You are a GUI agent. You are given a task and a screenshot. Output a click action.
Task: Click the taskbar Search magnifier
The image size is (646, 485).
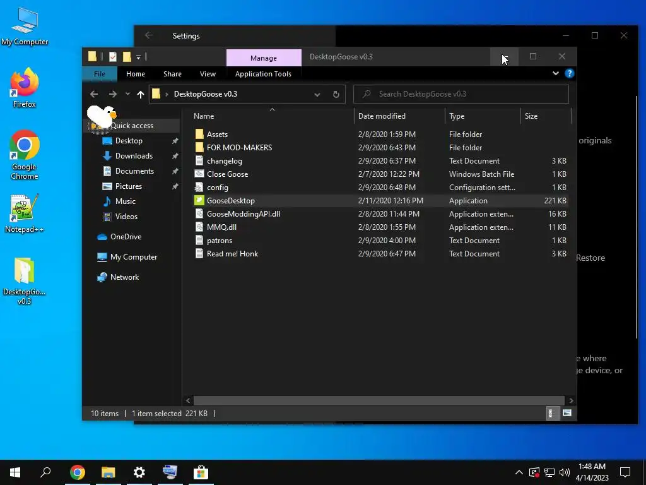[45, 472]
